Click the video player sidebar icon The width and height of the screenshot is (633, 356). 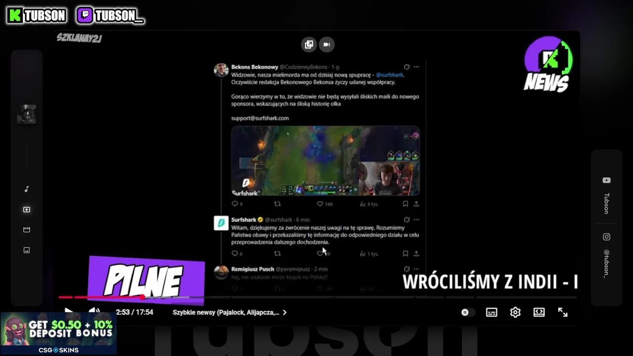[27, 210]
